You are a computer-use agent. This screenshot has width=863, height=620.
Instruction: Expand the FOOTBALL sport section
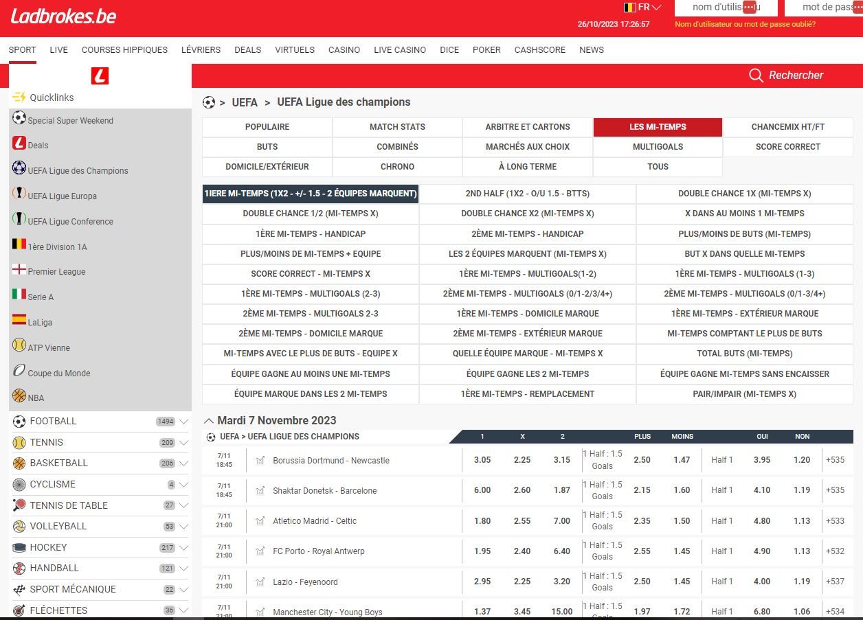(183, 422)
